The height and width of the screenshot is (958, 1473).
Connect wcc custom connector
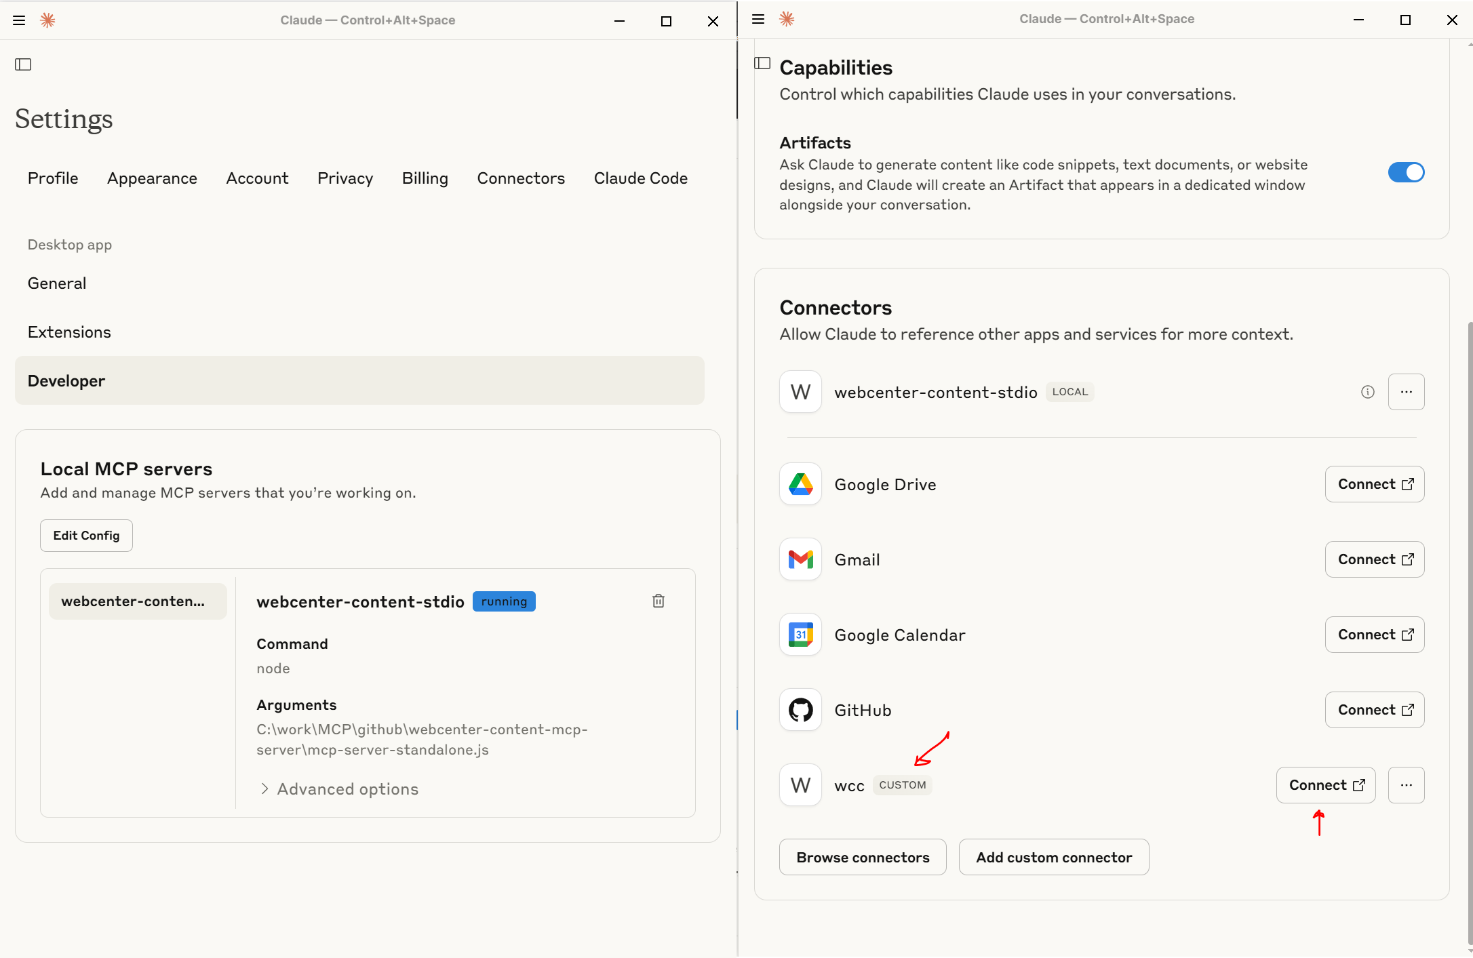(x=1326, y=785)
